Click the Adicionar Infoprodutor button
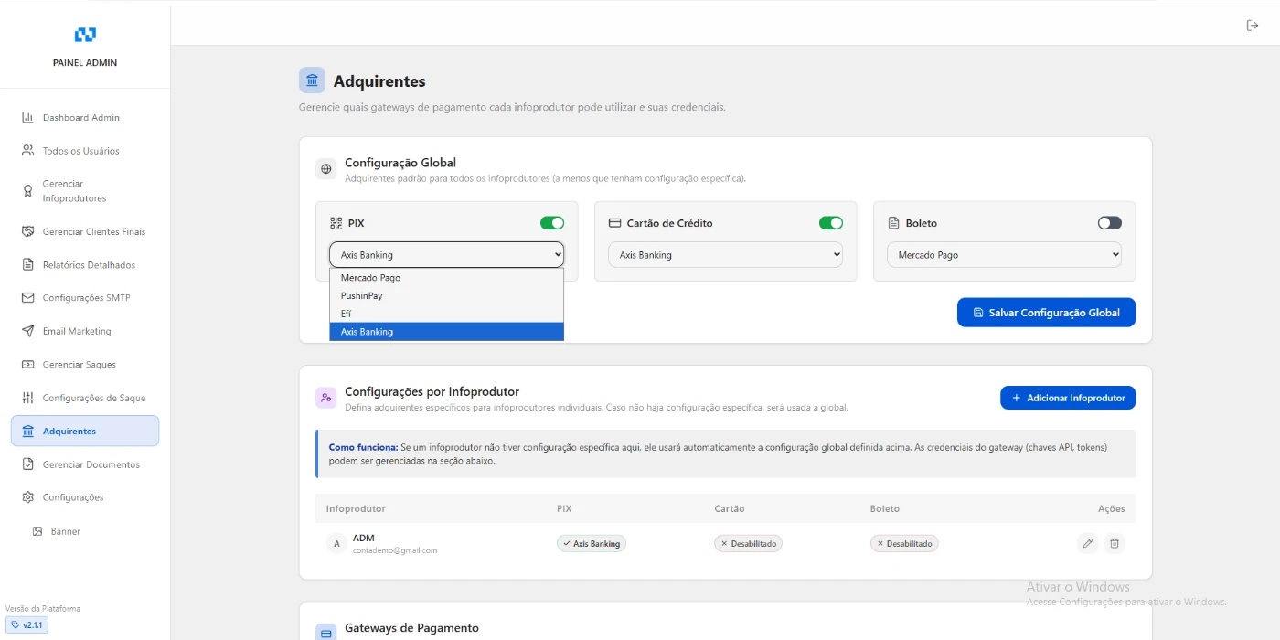1280x640 pixels. [x=1067, y=398]
